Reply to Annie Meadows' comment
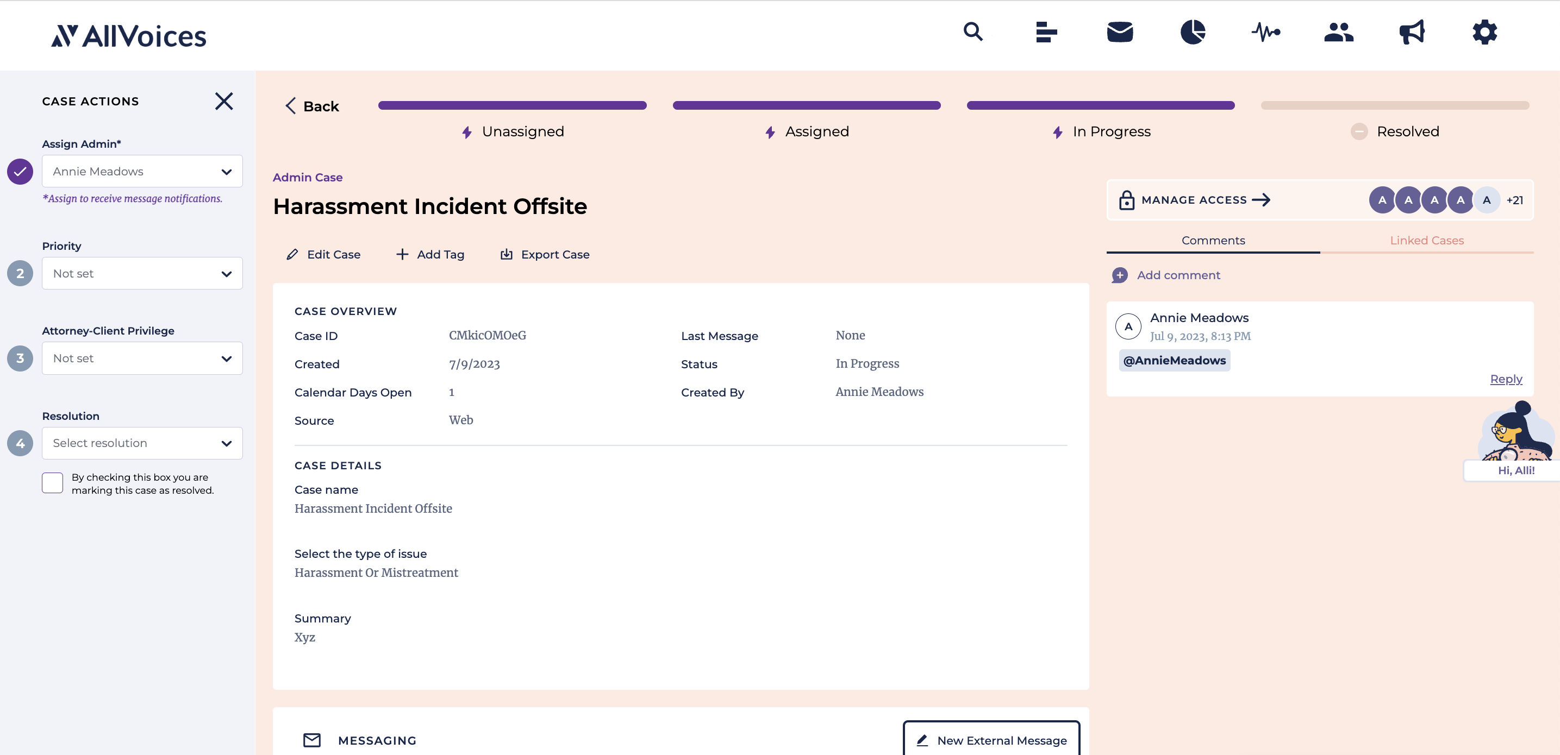1560x755 pixels. click(x=1506, y=379)
